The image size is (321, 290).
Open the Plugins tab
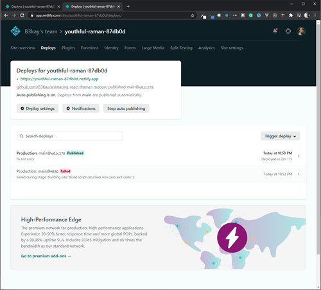pyautogui.click(x=68, y=48)
